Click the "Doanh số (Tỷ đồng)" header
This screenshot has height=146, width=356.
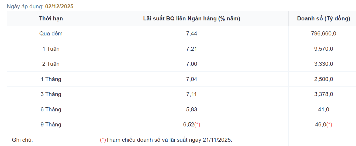click(x=324, y=19)
